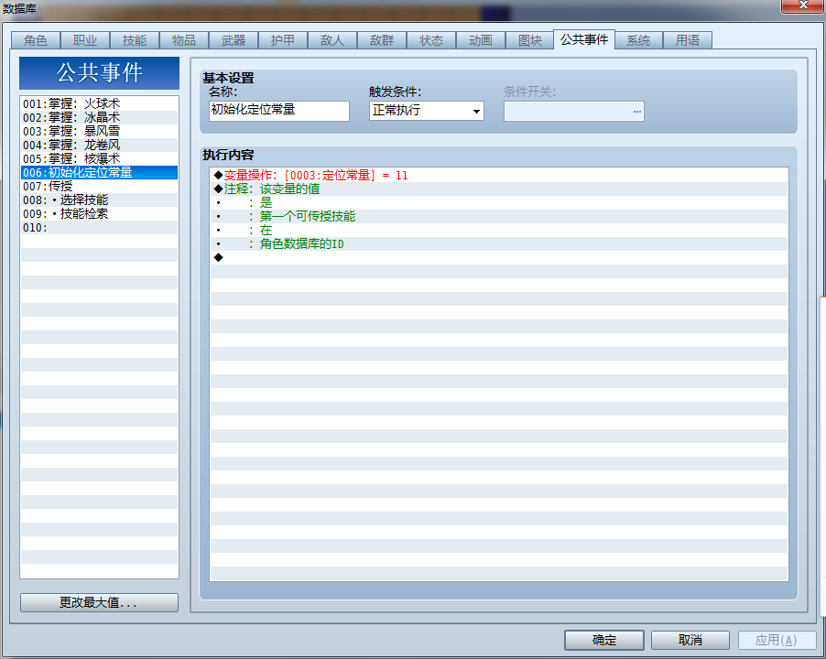Select the 图块 tab

pyautogui.click(x=530, y=40)
